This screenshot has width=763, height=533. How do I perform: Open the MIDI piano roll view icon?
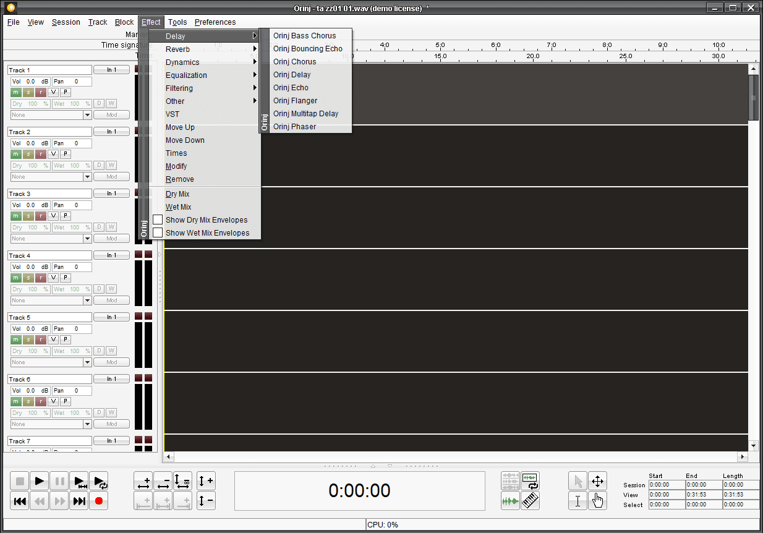tap(530, 501)
